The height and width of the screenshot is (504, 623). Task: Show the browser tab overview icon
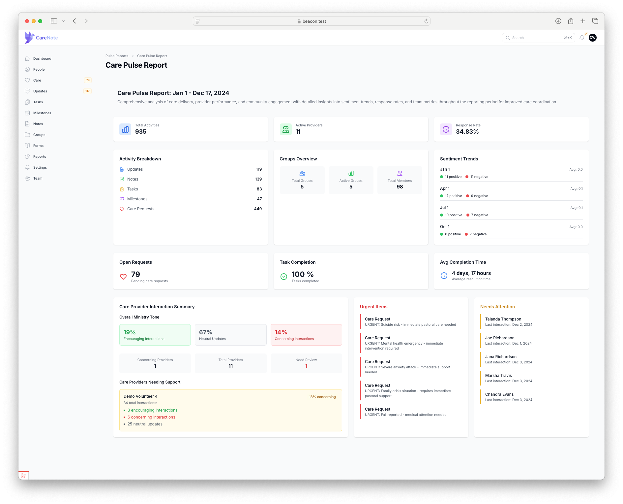[x=595, y=21]
